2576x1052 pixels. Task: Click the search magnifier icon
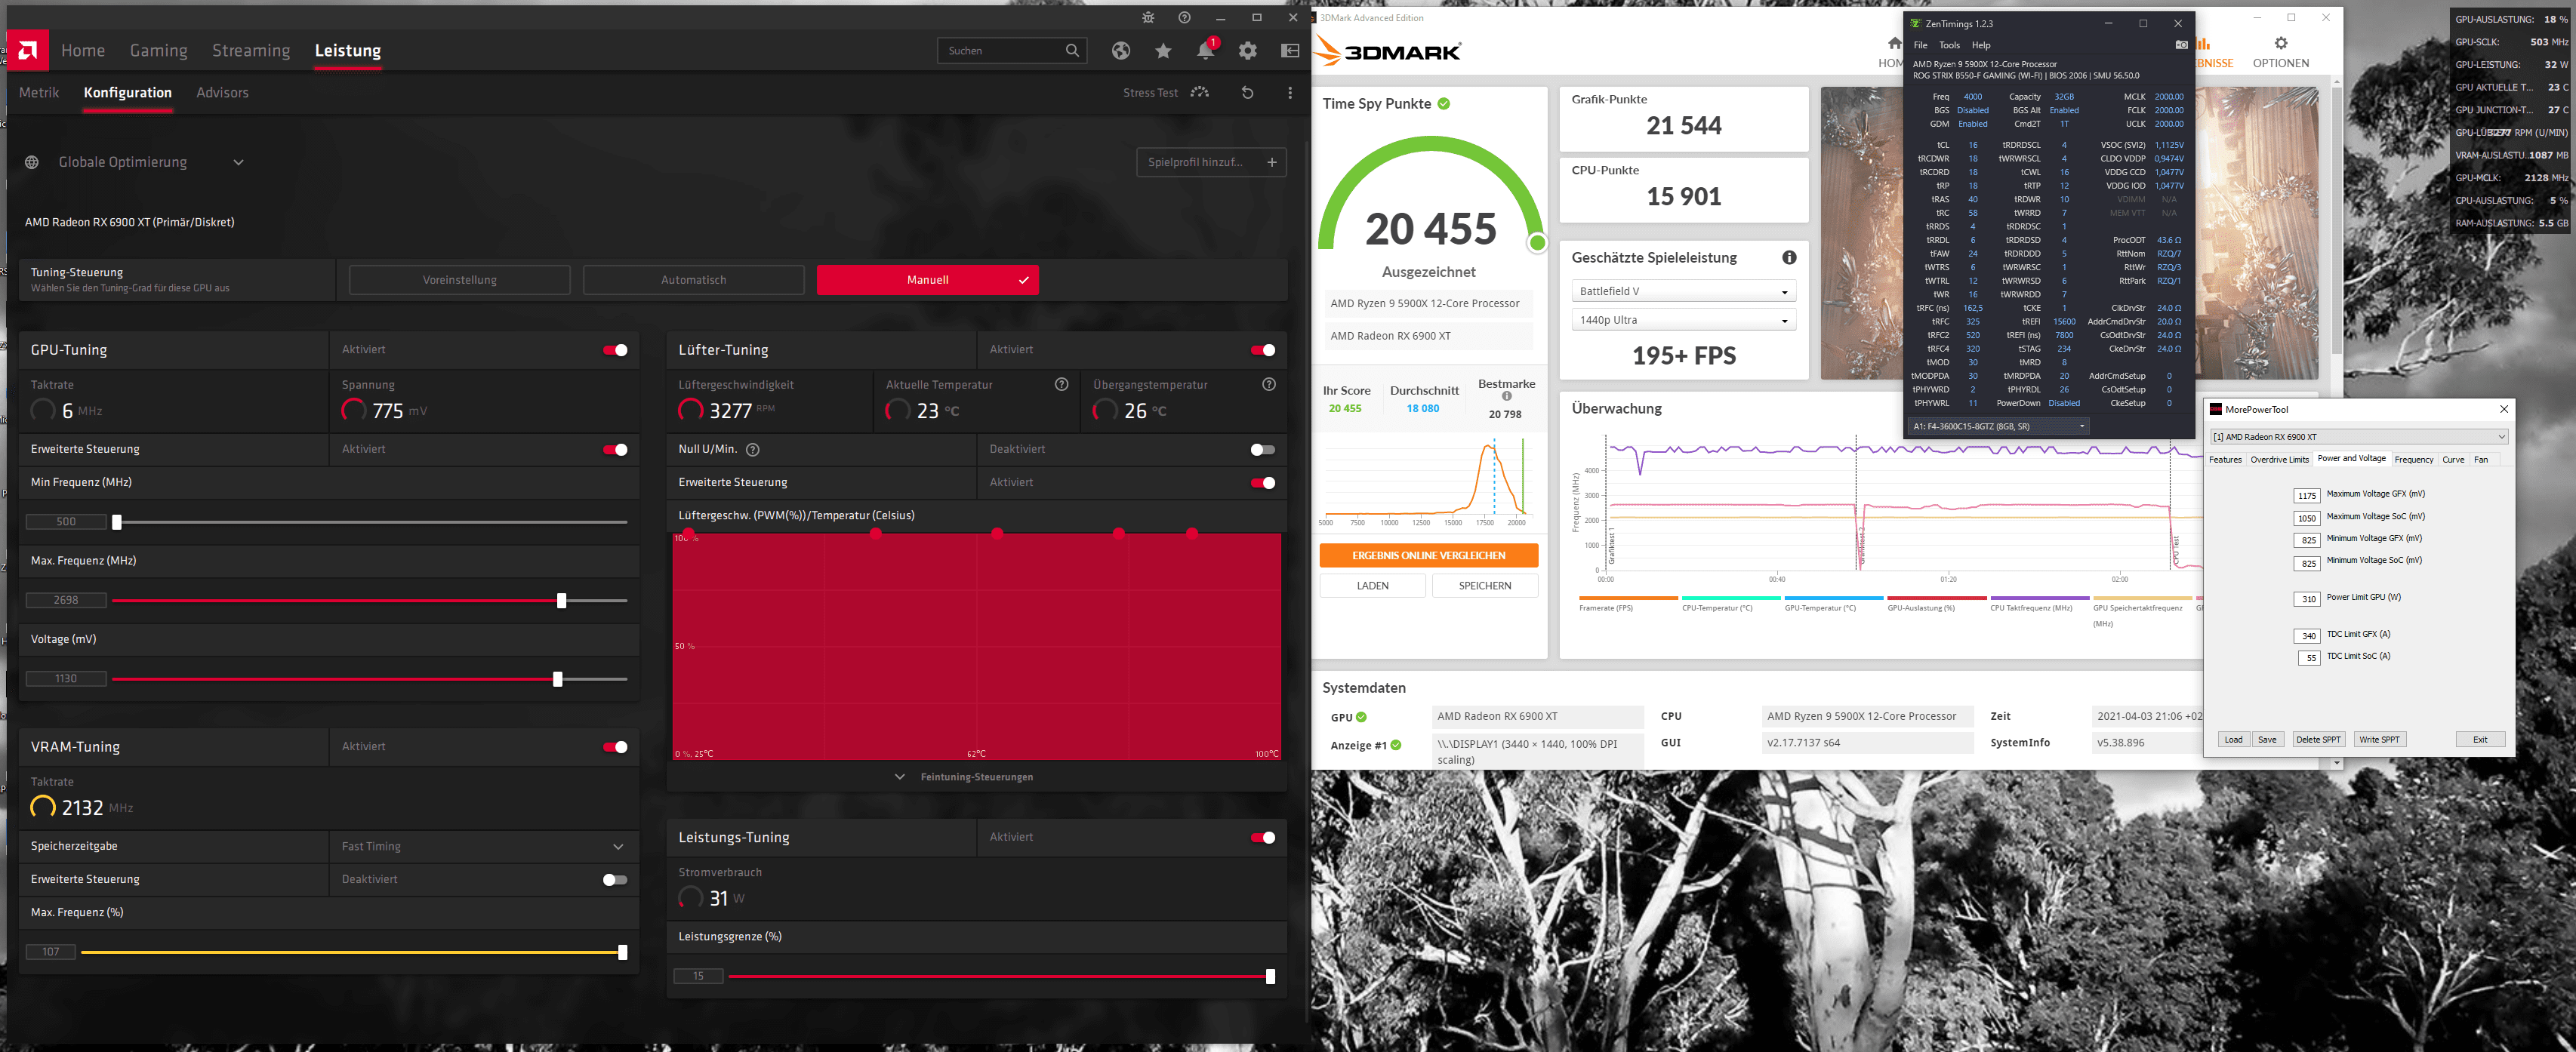tap(1072, 50)
